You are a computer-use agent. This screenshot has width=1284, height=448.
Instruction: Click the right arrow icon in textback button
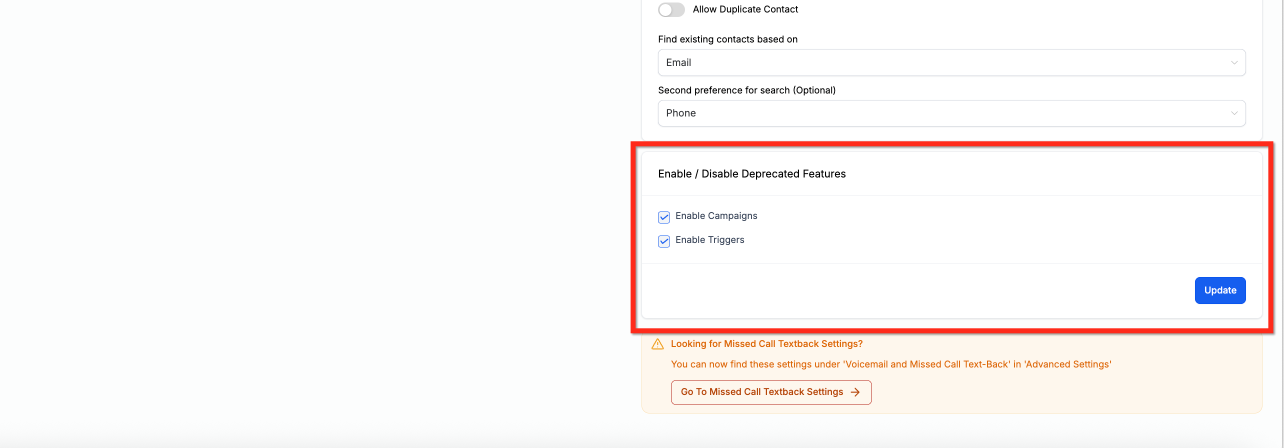click(x=855, y=392)
